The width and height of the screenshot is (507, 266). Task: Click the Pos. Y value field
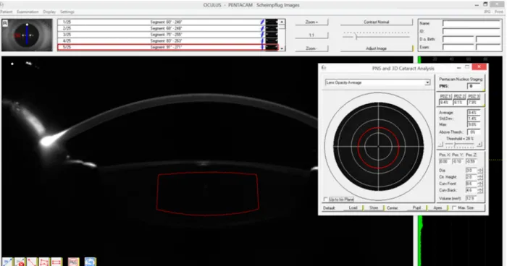457,161
